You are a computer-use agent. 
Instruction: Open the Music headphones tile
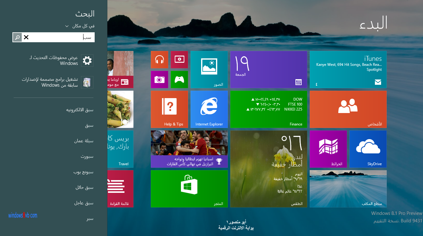(x=160, y=60)
